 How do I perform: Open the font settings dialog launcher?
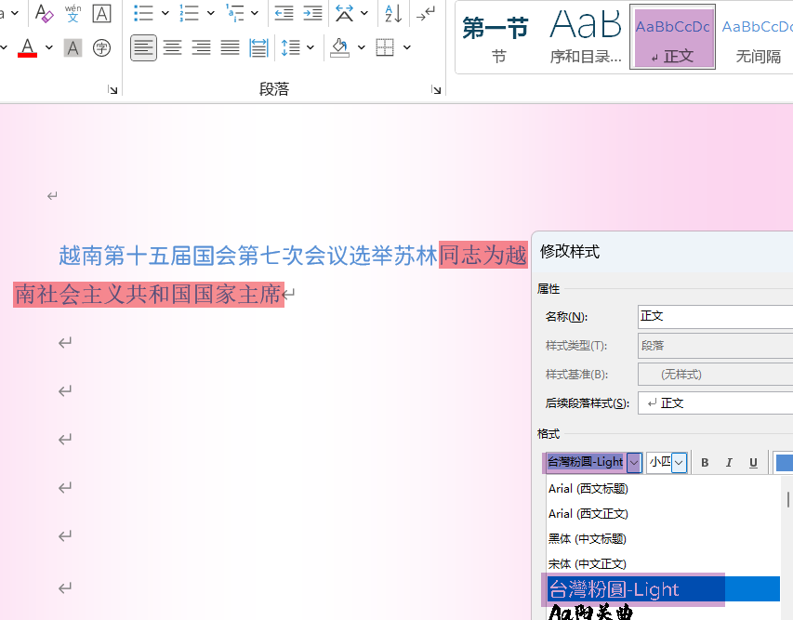112,90
